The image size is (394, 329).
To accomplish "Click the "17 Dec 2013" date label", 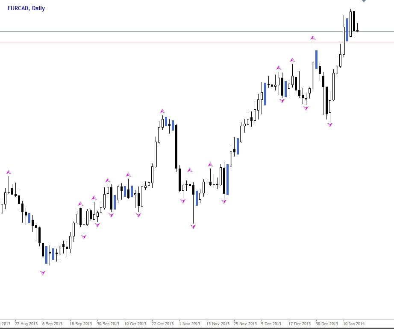I will tap(299, 323).
